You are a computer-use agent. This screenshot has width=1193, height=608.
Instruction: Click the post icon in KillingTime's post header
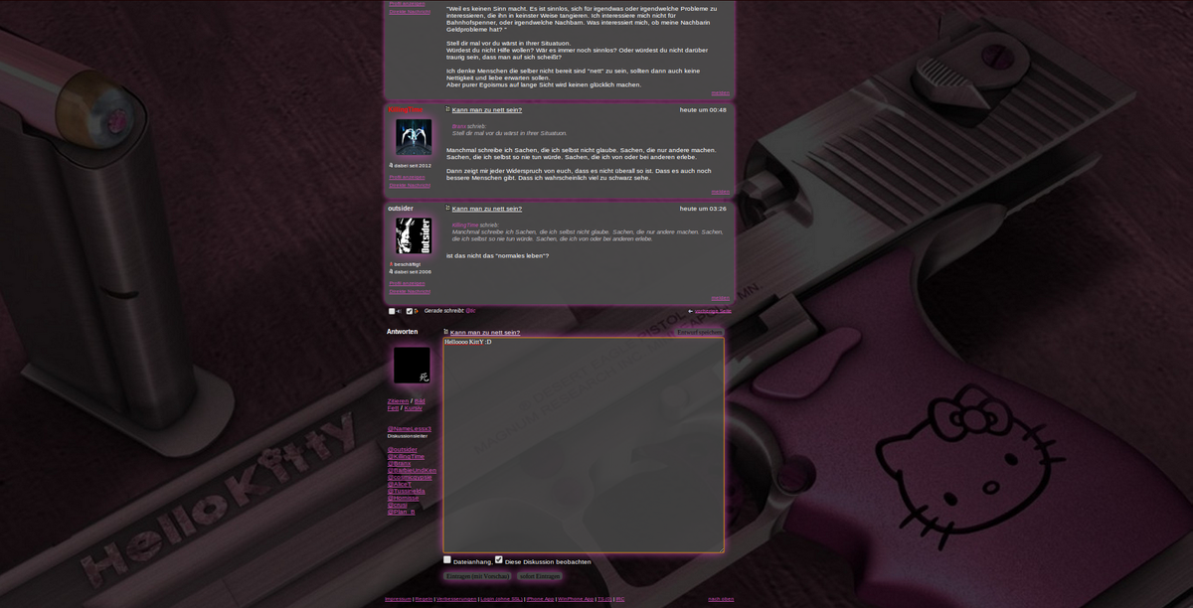448,109
